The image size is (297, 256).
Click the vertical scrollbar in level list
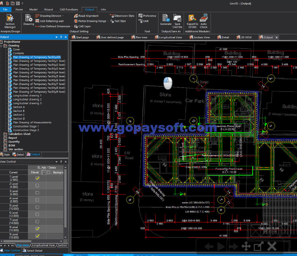tap(65, 198)
